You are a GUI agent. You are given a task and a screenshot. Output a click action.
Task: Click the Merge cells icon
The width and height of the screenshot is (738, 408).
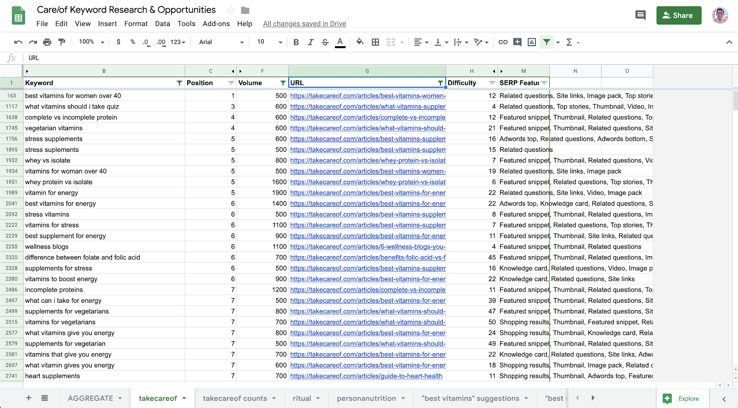coord(391,42)
